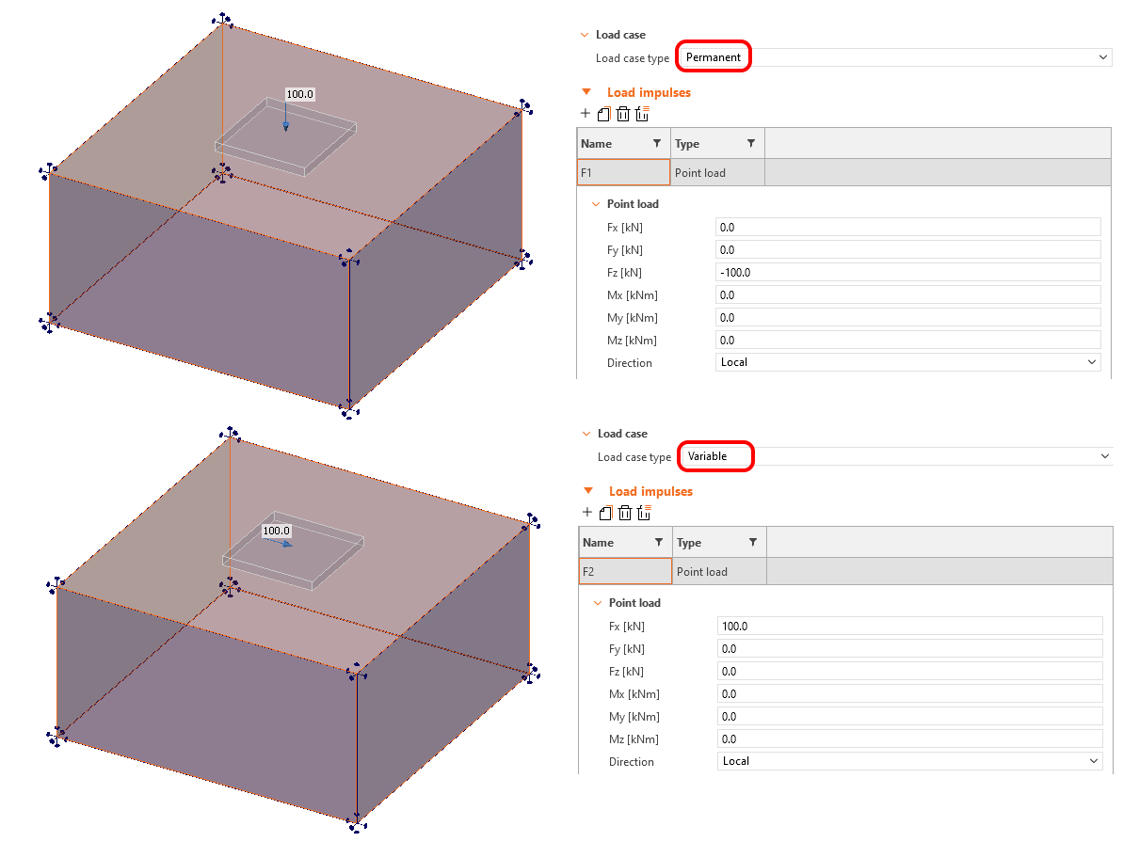Image resolution: width=1123 pixels, height=842 pixels.
Task: Select the F2 row in the load table
Action: click(625, 571)
